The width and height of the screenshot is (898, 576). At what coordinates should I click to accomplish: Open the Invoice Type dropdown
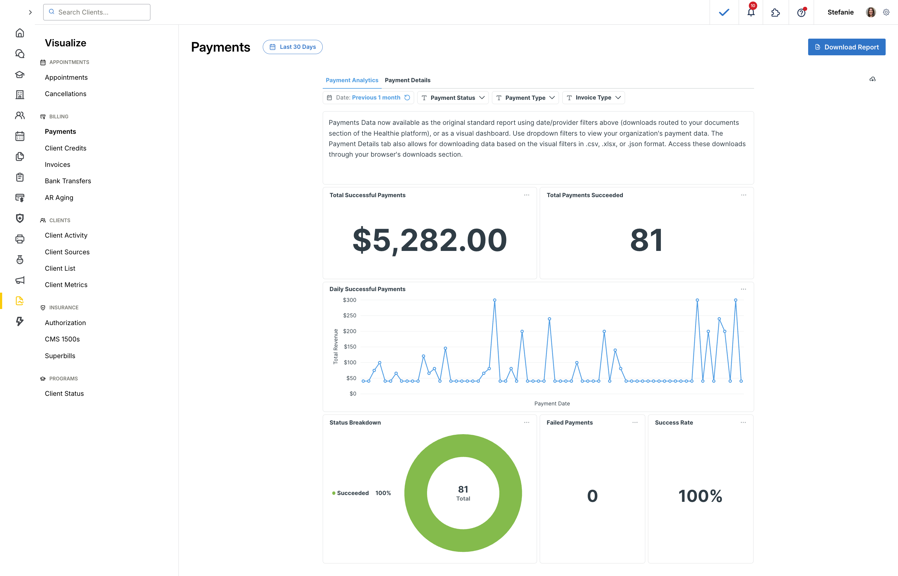pyautogui.click(x=594, y=98)
